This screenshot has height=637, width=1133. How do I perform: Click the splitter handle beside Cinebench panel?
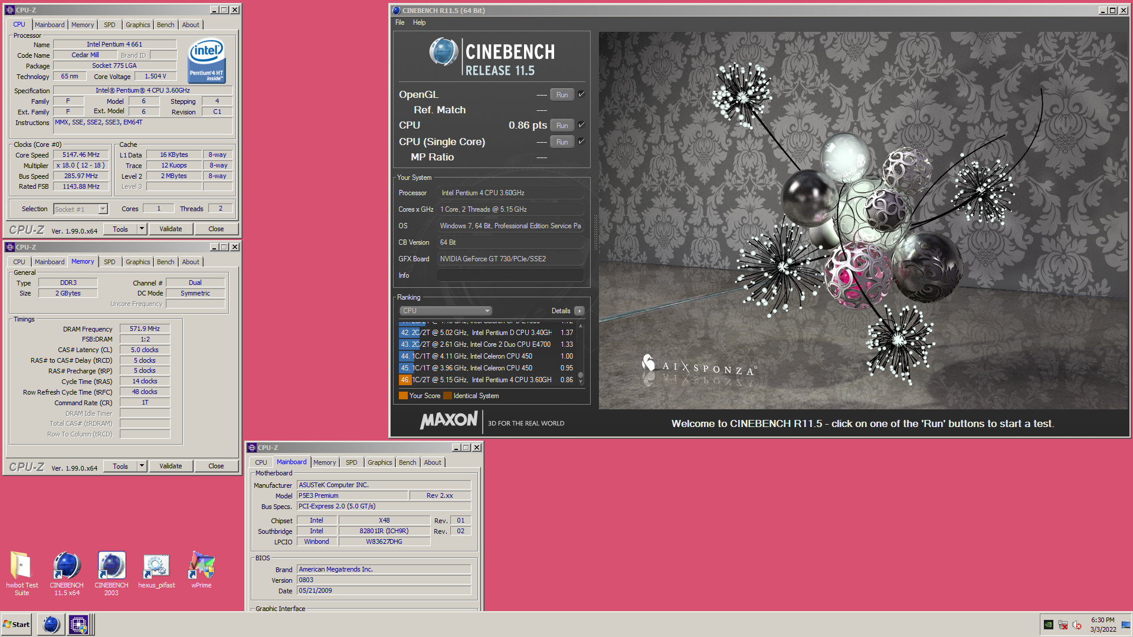pyautogui.click(x=595, y=232)
